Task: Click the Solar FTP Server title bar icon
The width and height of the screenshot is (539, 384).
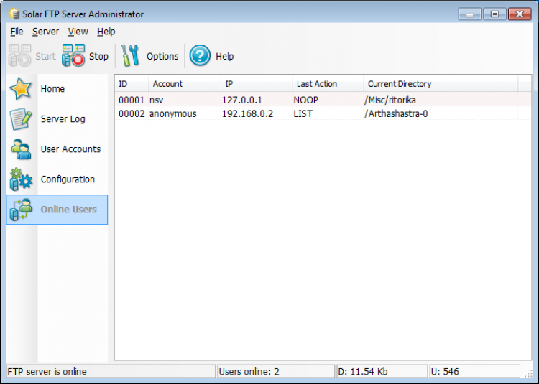Action: [14, 14]
